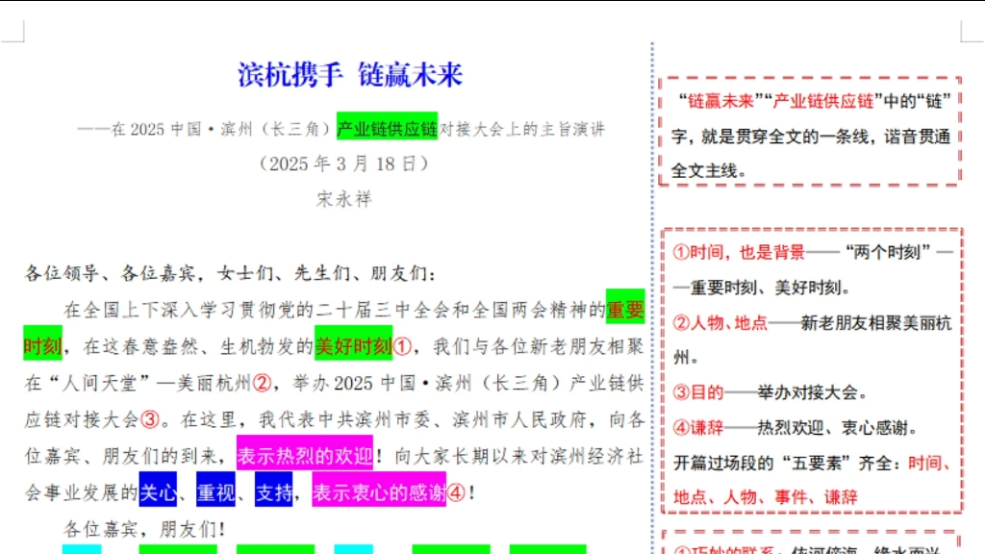Click the title 滨杭携手 链赢未来
Screen dimensions: 985x554
(x=350, y=76)
